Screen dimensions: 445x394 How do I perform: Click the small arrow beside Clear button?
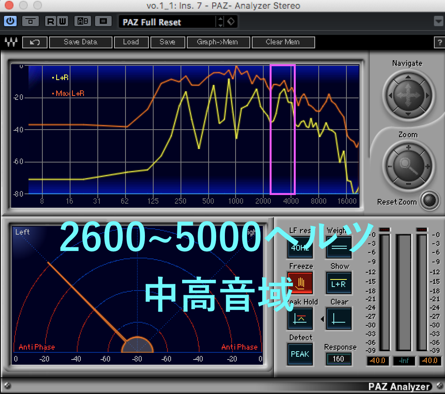coord(322,319)
